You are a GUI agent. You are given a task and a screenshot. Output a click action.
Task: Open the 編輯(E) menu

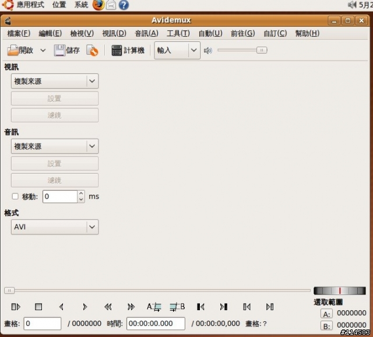[50, 33]
